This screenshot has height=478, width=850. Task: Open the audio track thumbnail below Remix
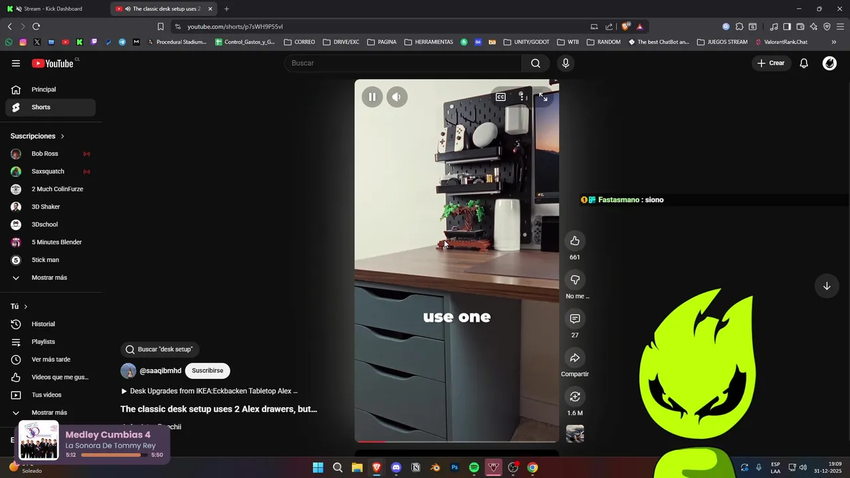[x=575, y=434]
